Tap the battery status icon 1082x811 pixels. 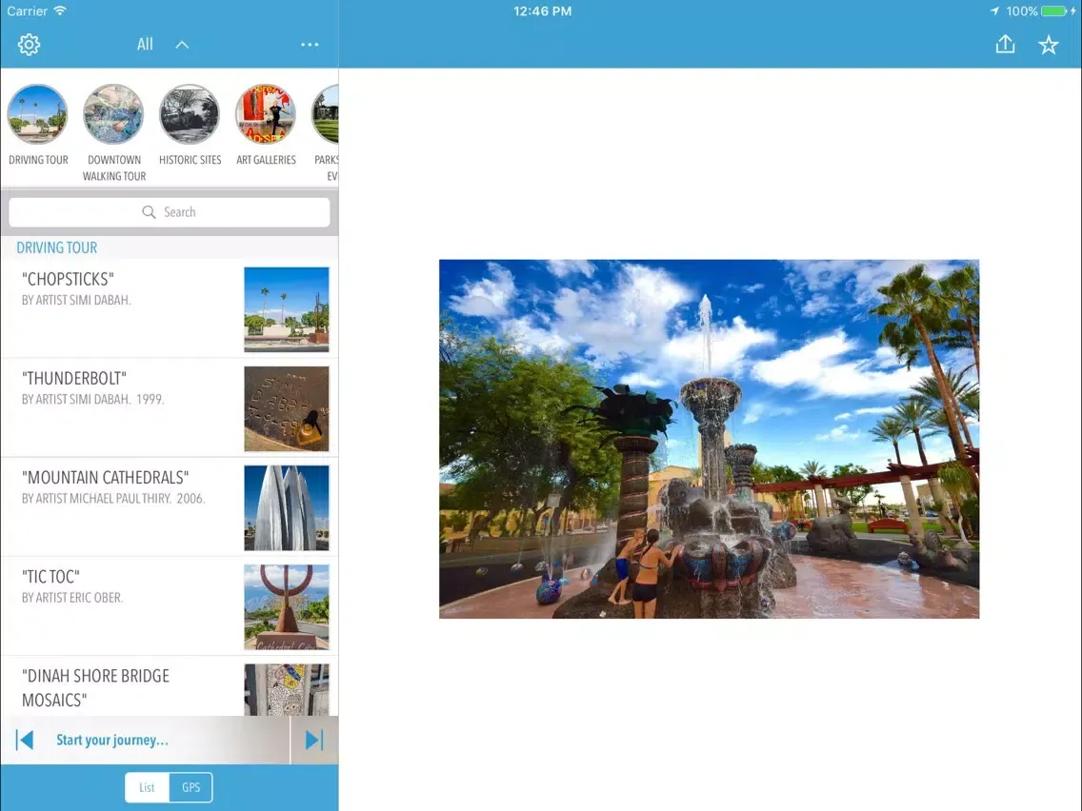coord(1054,11)
